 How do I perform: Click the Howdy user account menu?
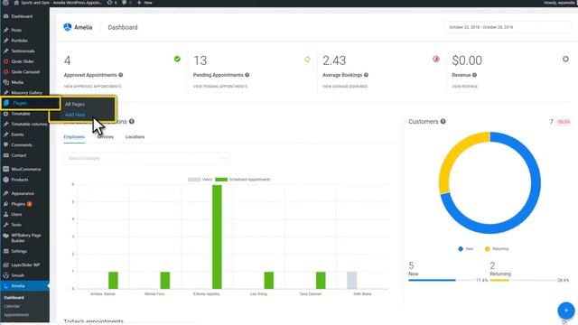coord(558,3)
